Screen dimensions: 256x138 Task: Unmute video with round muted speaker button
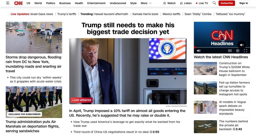242,45
